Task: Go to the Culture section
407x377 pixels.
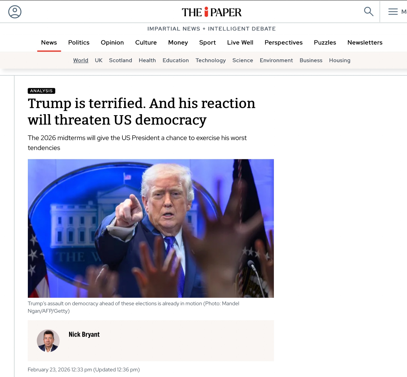Action: [x=146, y=43]
